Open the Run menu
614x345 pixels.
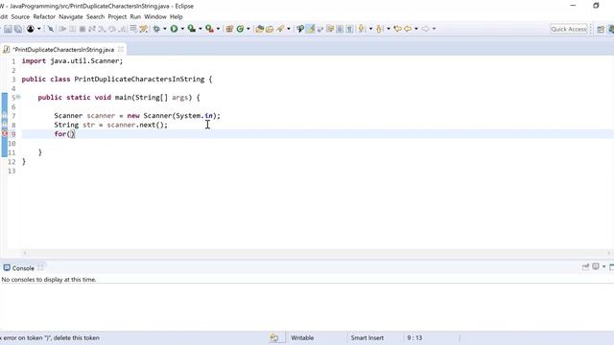tap(135, 17)
